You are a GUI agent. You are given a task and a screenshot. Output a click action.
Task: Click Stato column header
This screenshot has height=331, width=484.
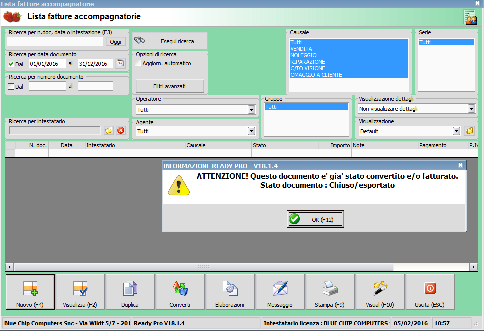[x=285, y=145]
